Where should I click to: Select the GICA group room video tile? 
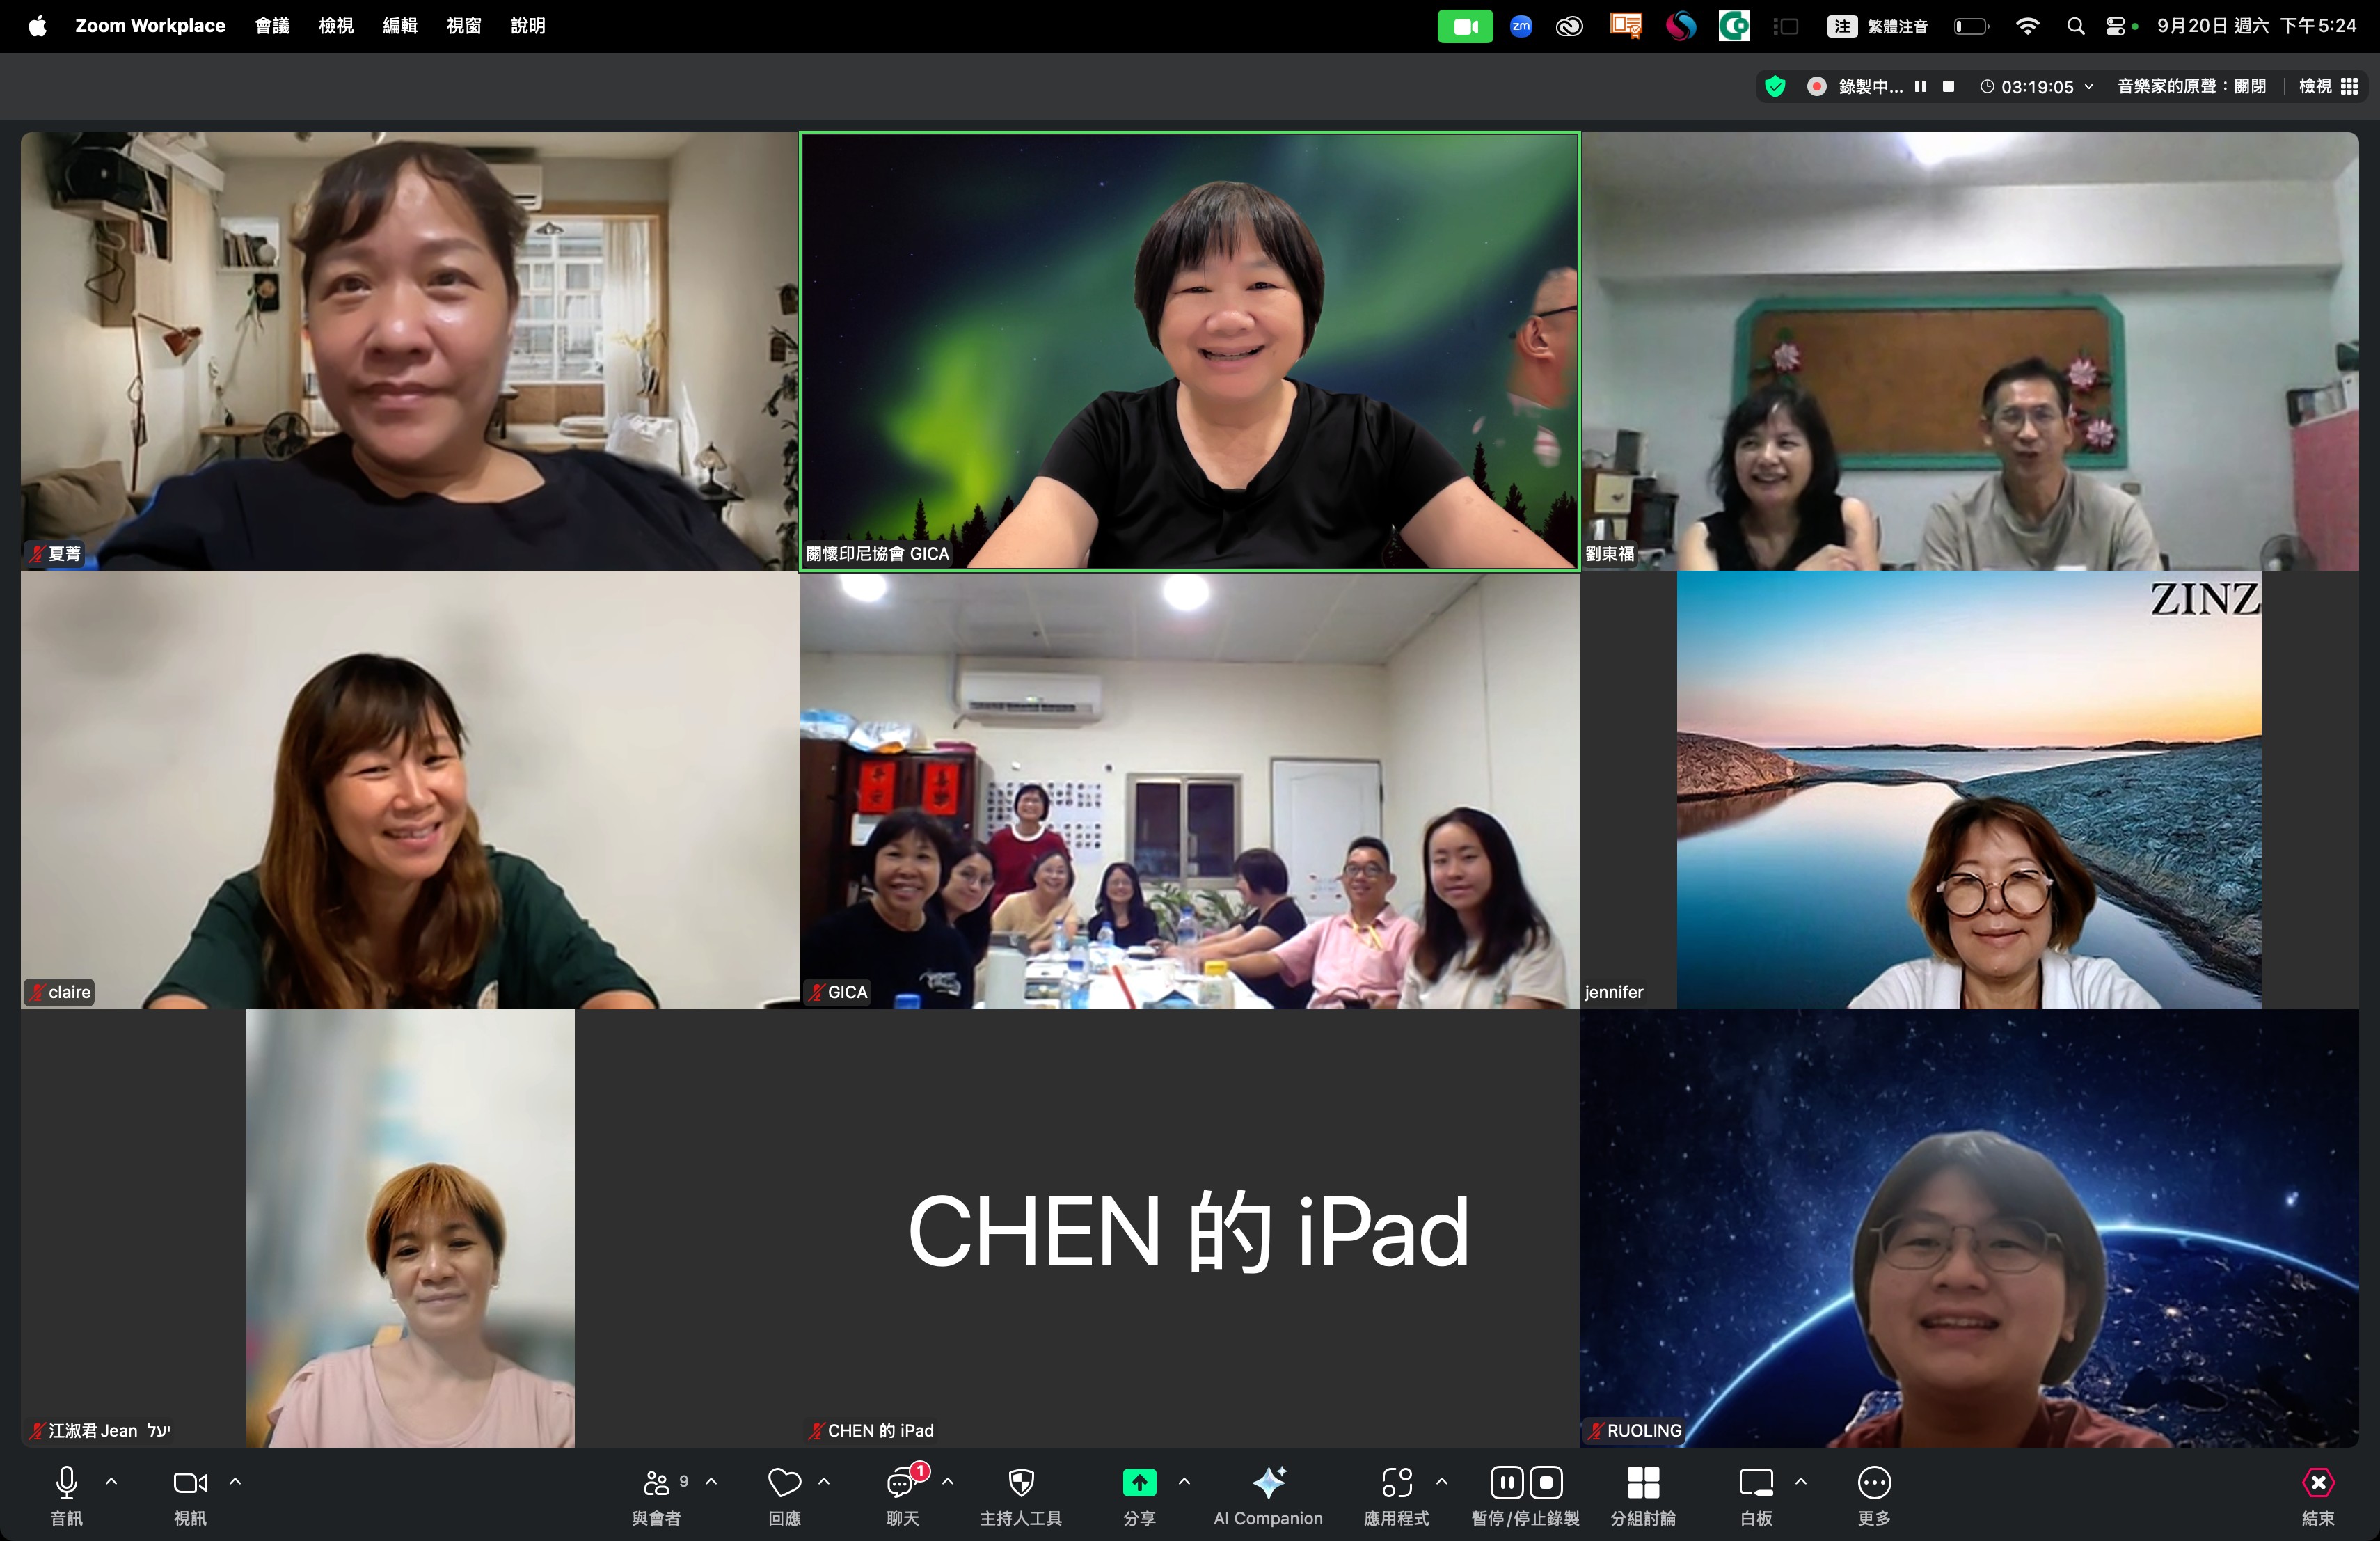pyautogui.click(x=1189, y=790)
